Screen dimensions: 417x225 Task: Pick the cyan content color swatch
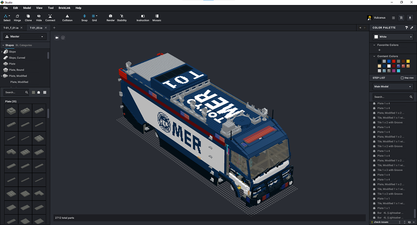click(398, 71)
